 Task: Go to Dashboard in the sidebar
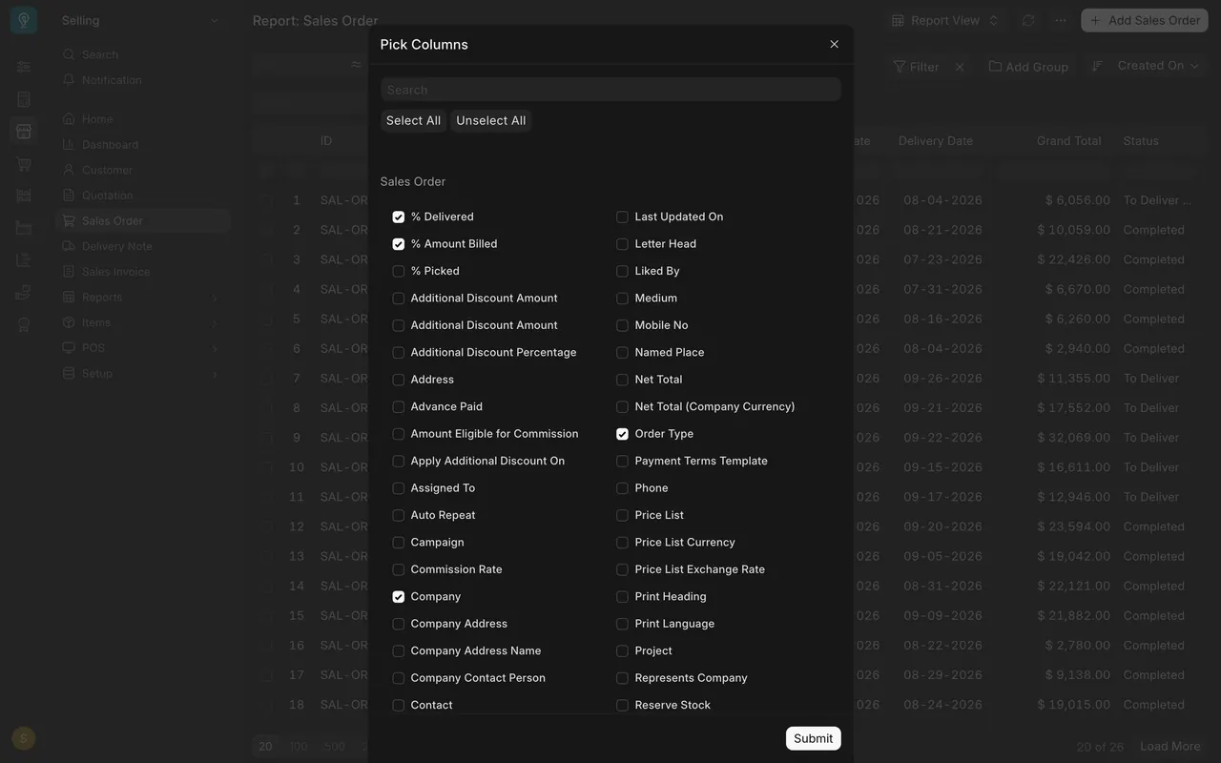tap(110, 144)
